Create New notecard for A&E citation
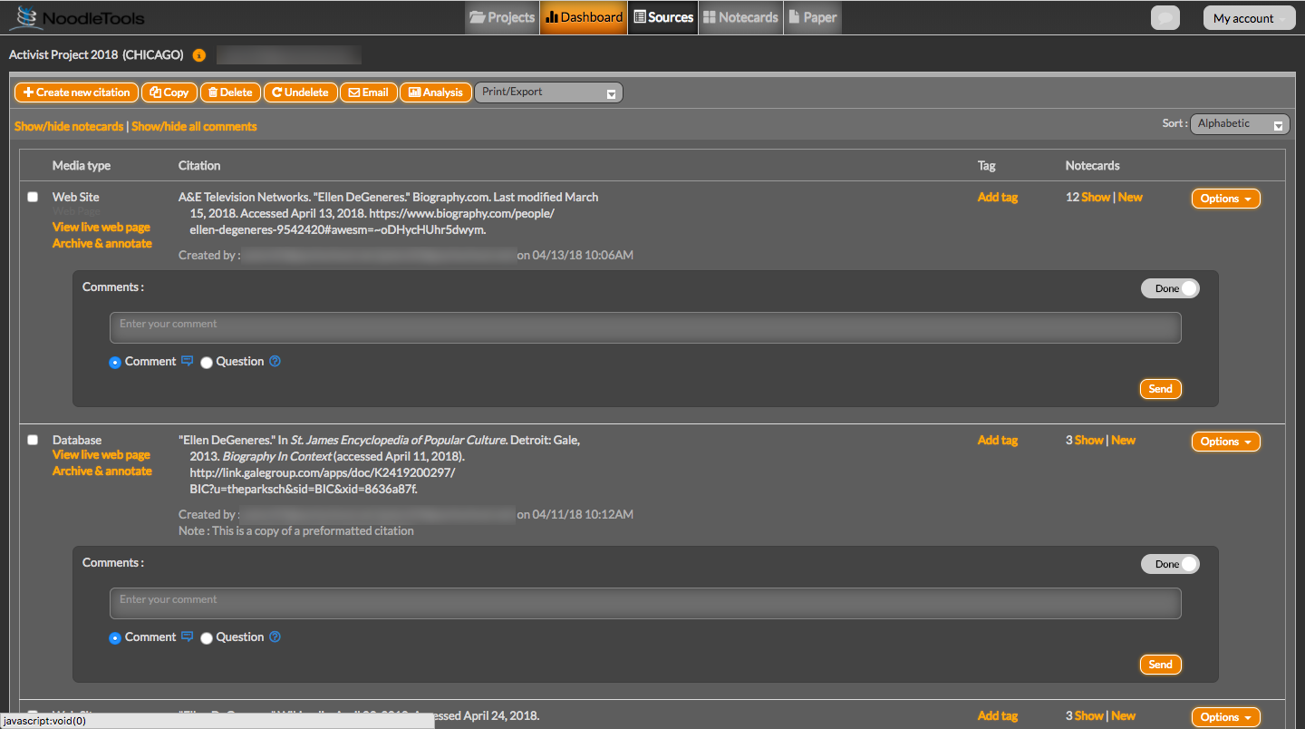The height and width of the screenshot is (729, 1305). (x=1130, y=197)
